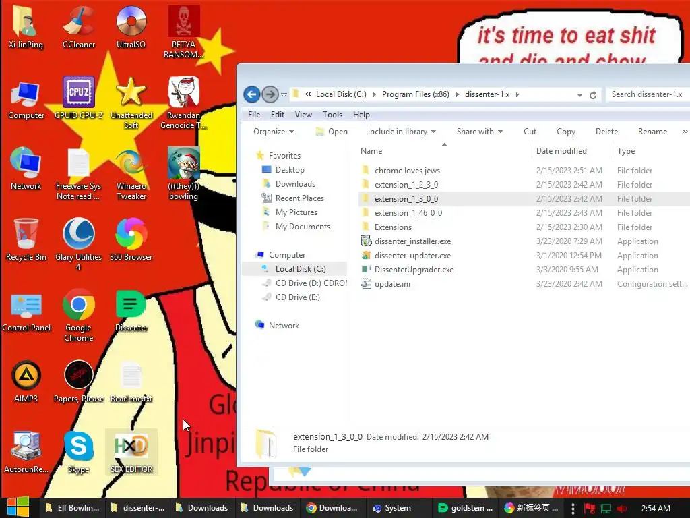
Task: Select the Computer desktop icon
Action: point(26,100)
